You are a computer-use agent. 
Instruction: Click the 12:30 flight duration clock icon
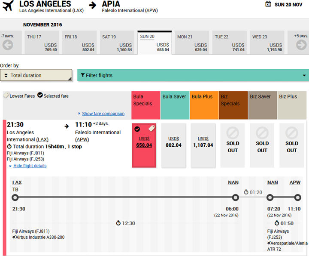point(118,223)
